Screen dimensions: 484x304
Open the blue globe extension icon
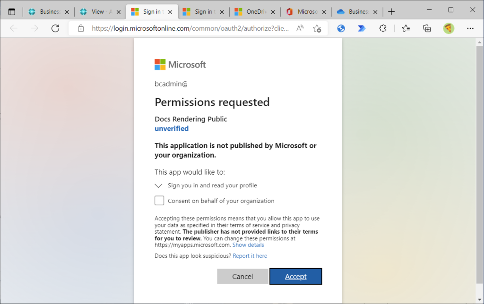tap(341, 29)
